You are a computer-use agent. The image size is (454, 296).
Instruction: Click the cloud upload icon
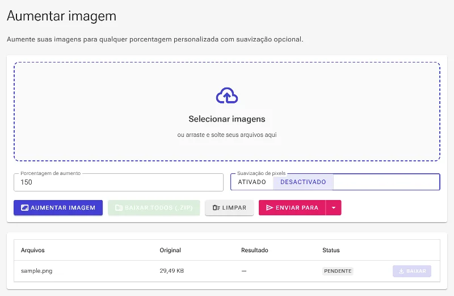point(227,95)
